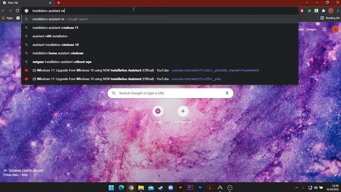341x192 pixels.
Task: Click the Add shortcut plus tile
Action: click(183, 111)
